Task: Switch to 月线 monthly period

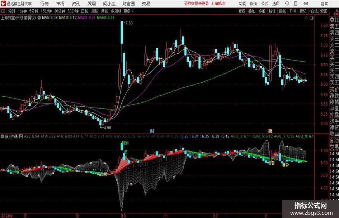Action: [105, 11]
